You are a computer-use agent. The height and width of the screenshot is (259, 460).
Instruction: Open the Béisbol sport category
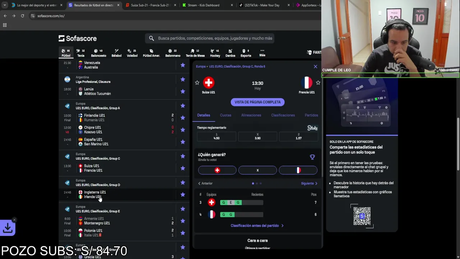116,53
